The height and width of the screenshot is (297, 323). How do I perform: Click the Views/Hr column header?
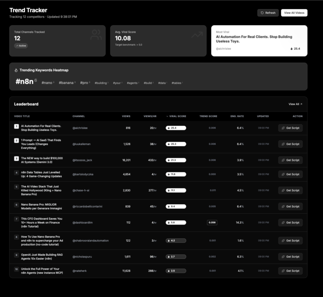150,116
